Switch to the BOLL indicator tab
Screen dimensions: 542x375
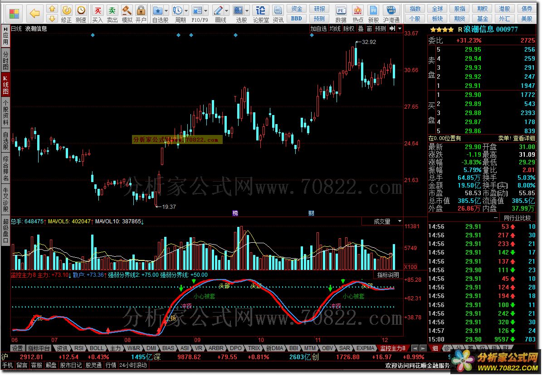[x=97, y=348]
